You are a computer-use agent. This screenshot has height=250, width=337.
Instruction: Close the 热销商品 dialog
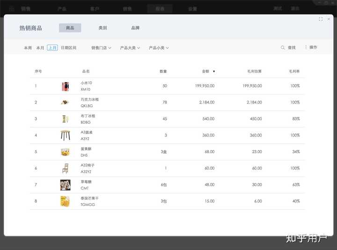tap(329, 19)
